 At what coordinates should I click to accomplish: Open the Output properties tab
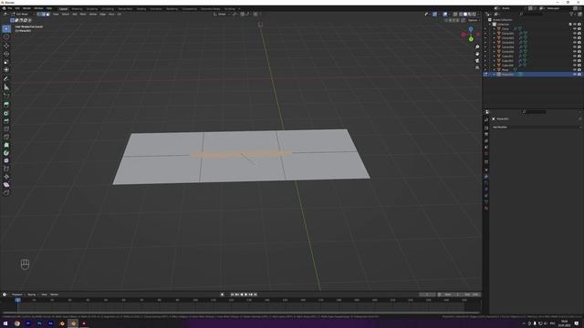coord(486,135)
